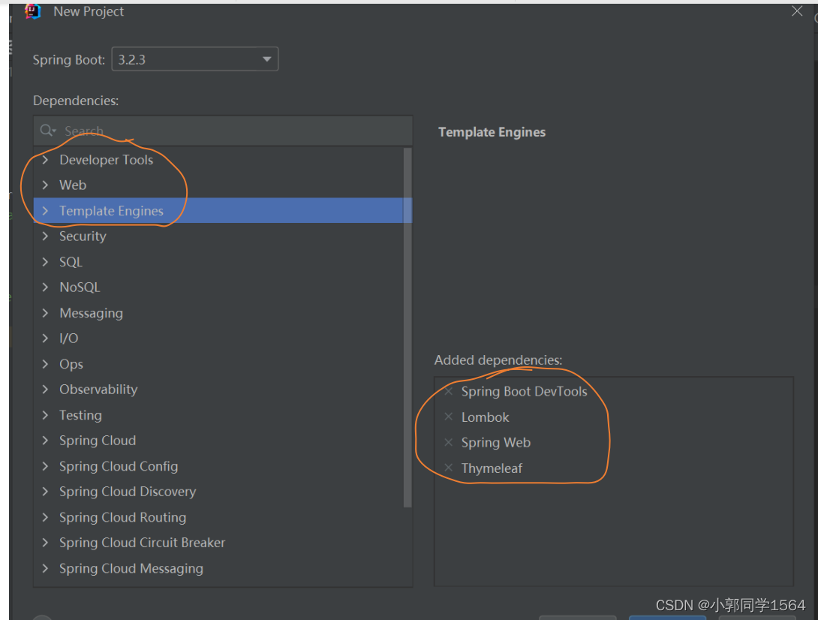
Task: Select the Security category label
Action: (83, 236)
